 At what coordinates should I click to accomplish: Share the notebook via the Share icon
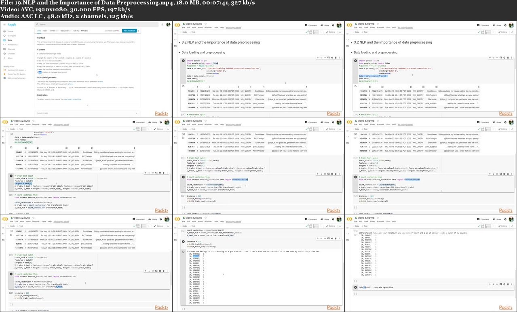tap(326, 25)
